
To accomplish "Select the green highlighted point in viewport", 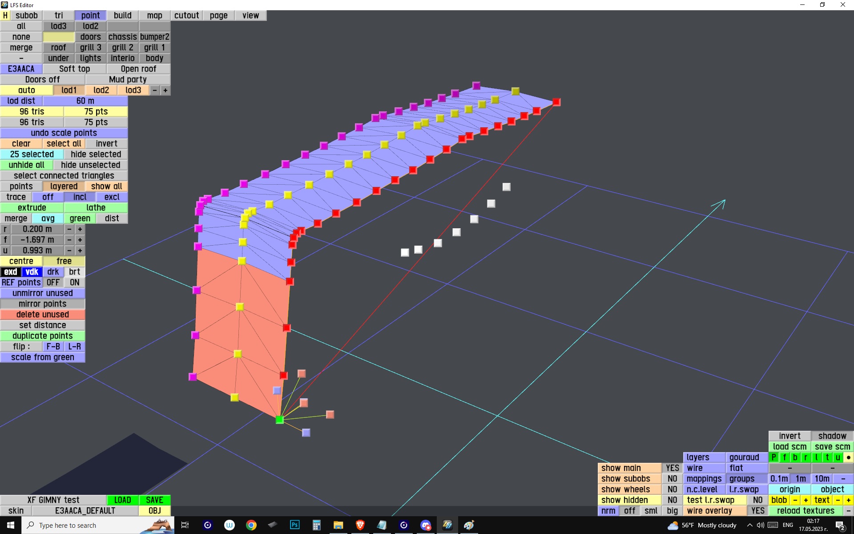I will tap(279, 420).
